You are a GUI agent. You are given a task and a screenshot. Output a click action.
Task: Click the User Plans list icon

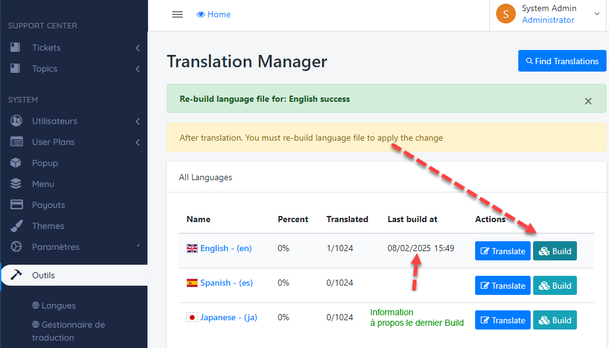(17, 142)
